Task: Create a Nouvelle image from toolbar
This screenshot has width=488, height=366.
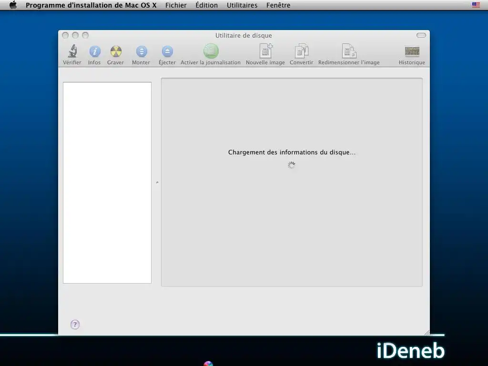Action: click(266, 51)
